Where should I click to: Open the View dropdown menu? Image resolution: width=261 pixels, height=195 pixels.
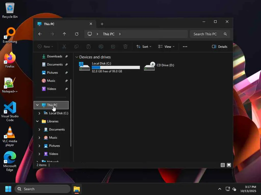[x=166, y=47]
